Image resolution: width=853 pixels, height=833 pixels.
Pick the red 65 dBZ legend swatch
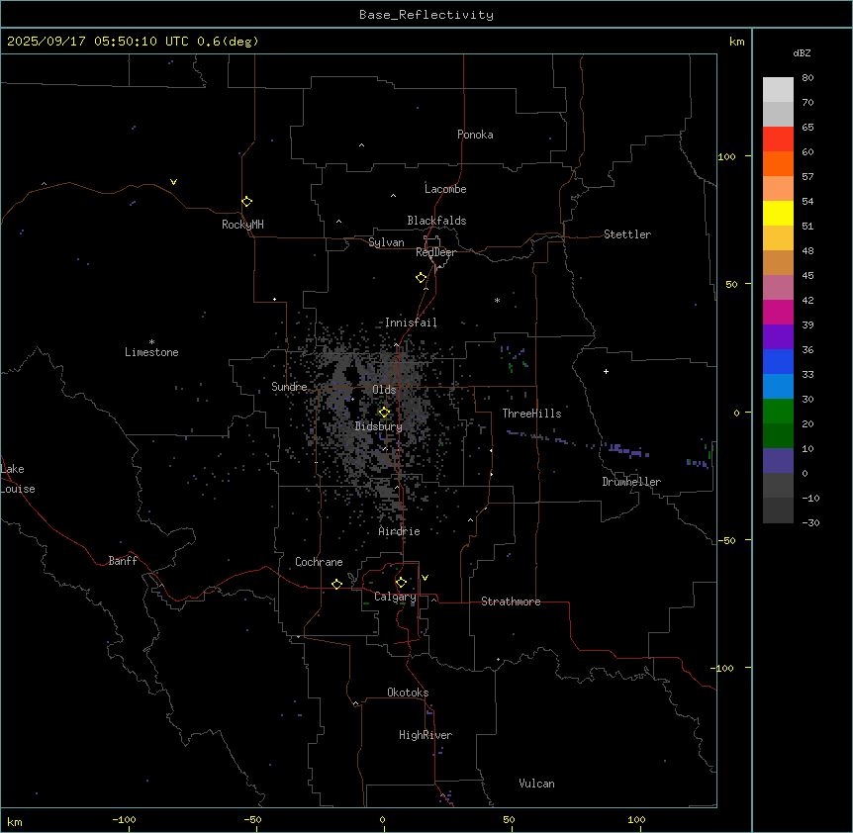(x=778, y=139)
